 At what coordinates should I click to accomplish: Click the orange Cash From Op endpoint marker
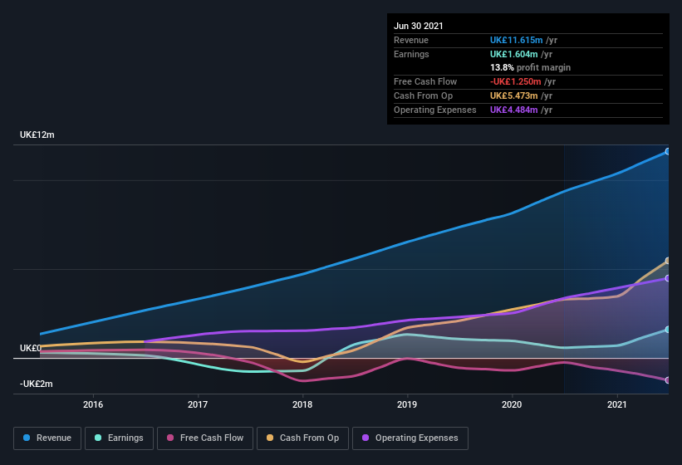667,261
